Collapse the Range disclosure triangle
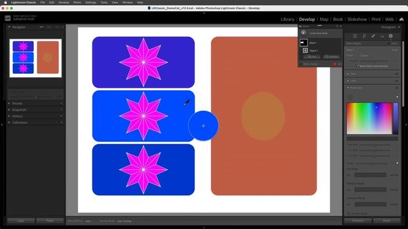Viewport: 408px width, 229px height. (397, 163)
